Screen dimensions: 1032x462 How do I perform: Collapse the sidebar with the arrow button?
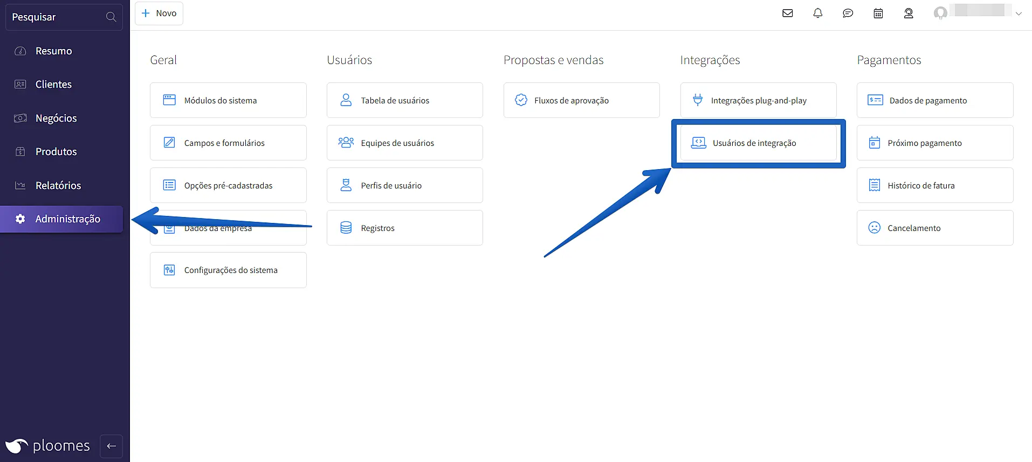point(112,446)
